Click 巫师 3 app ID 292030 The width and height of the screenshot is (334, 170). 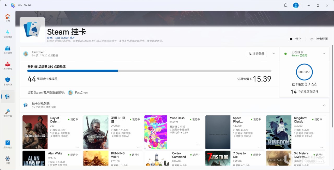point(115,126)
